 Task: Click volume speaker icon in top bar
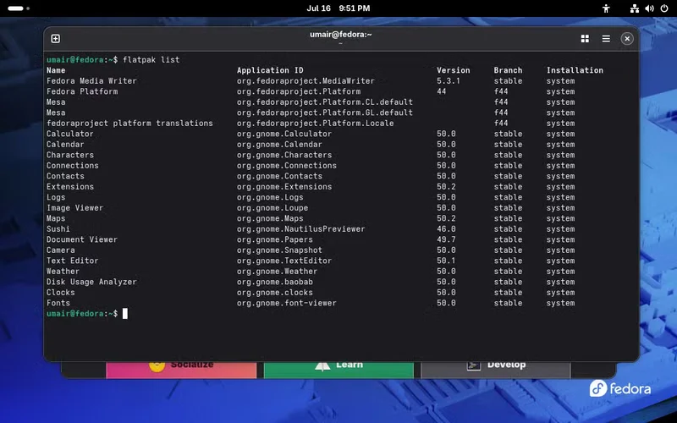[x=649, y=8]
